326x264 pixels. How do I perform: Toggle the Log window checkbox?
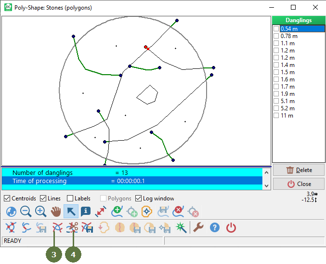coord(139,198)
